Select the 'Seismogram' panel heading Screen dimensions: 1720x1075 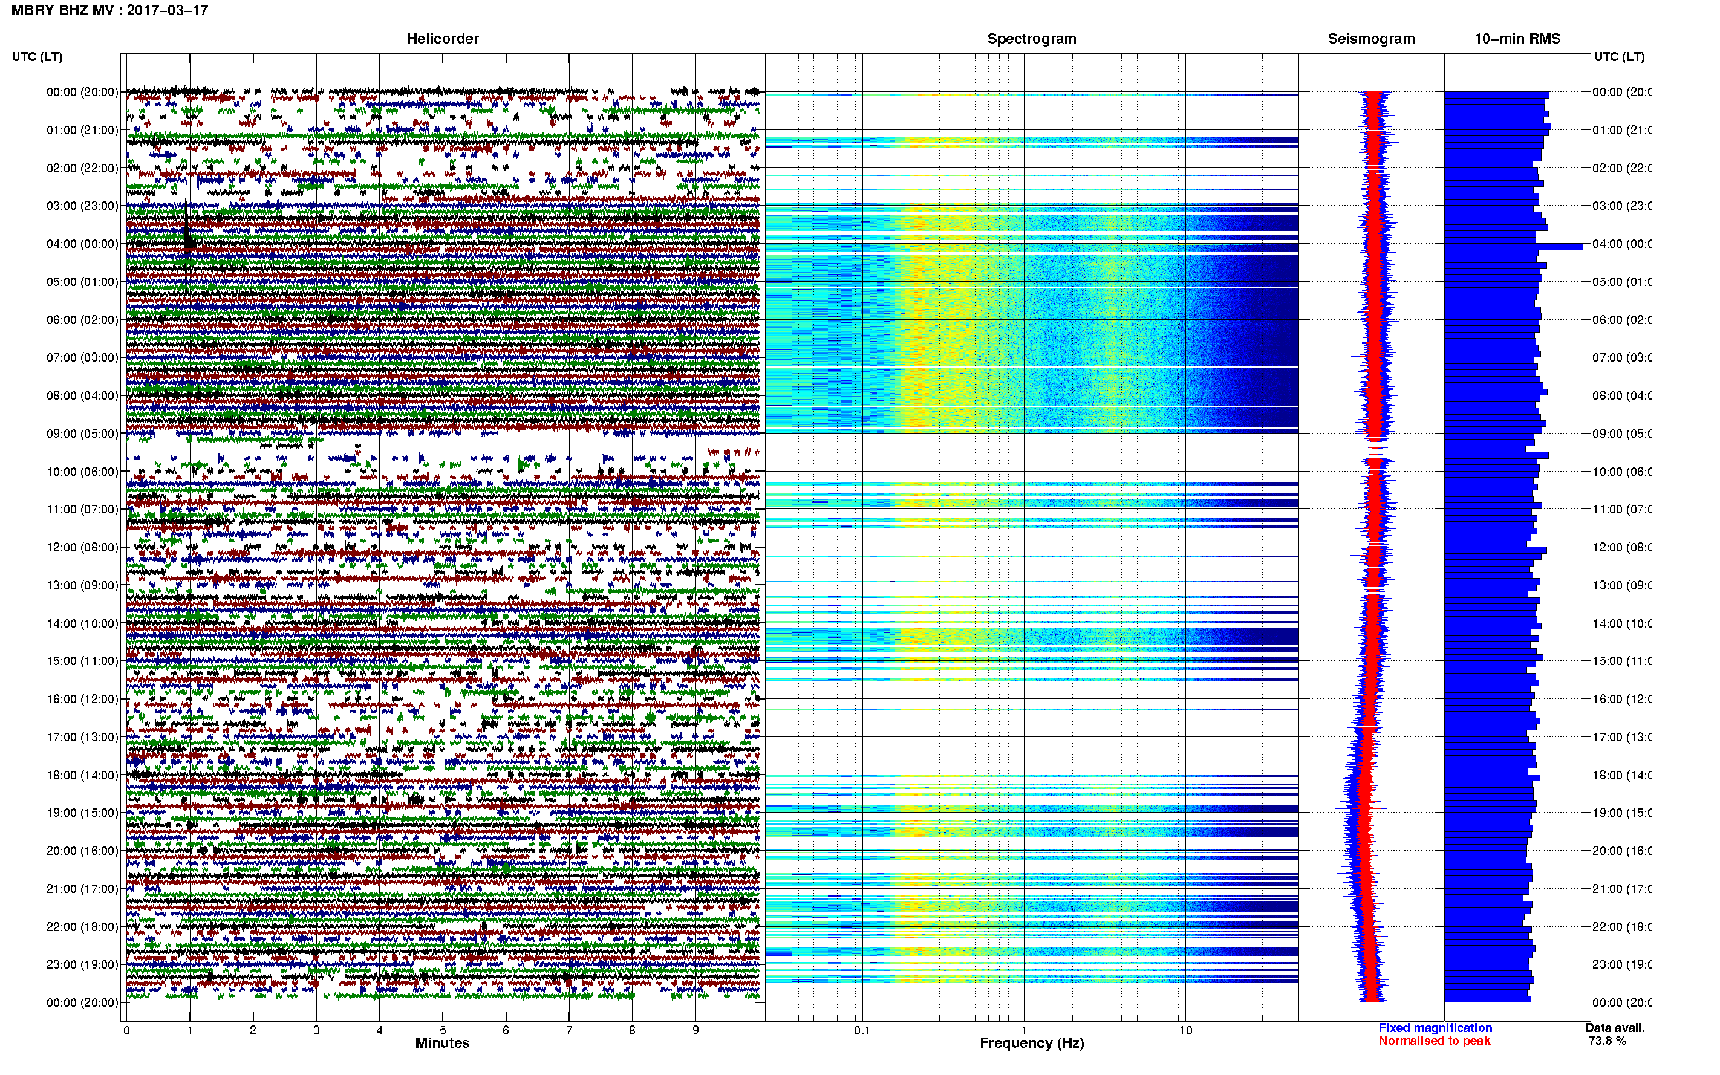pyautogui.click(x=1371, y=39)
